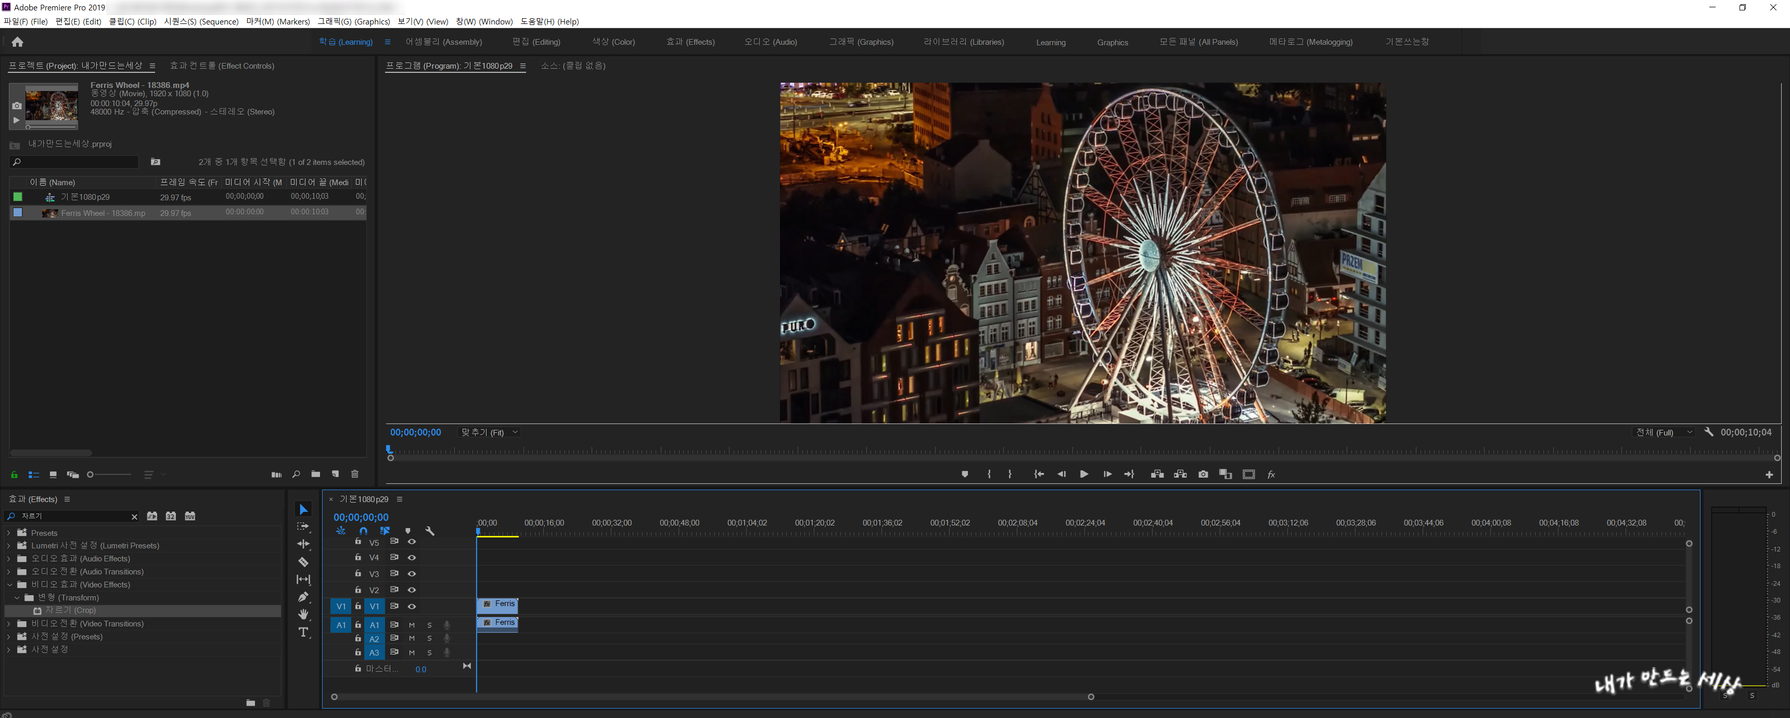The image size is (1790, 718).
Task: Open the Sequence menu
Action: click(201, 21)
